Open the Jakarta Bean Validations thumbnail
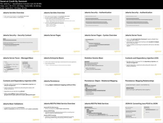The height and width of the screenshot is (123, 163). [x=20, y=111]
